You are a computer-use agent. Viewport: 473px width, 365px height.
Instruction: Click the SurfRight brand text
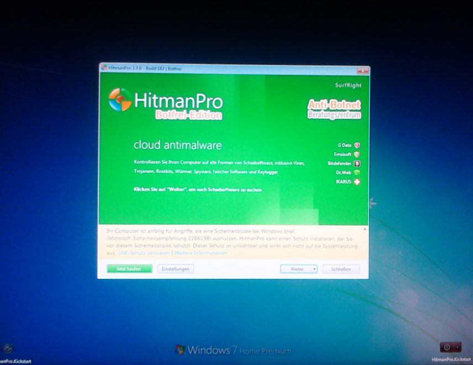[x=348, y=85]
